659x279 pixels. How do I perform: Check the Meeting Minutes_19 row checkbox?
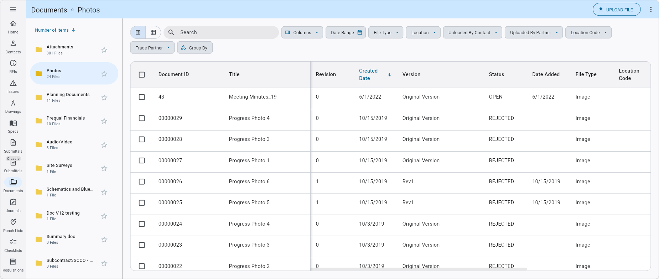point(142,97)
